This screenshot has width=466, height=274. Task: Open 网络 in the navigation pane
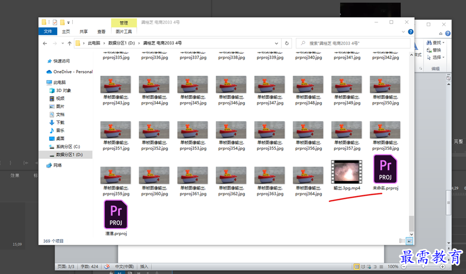58,165
